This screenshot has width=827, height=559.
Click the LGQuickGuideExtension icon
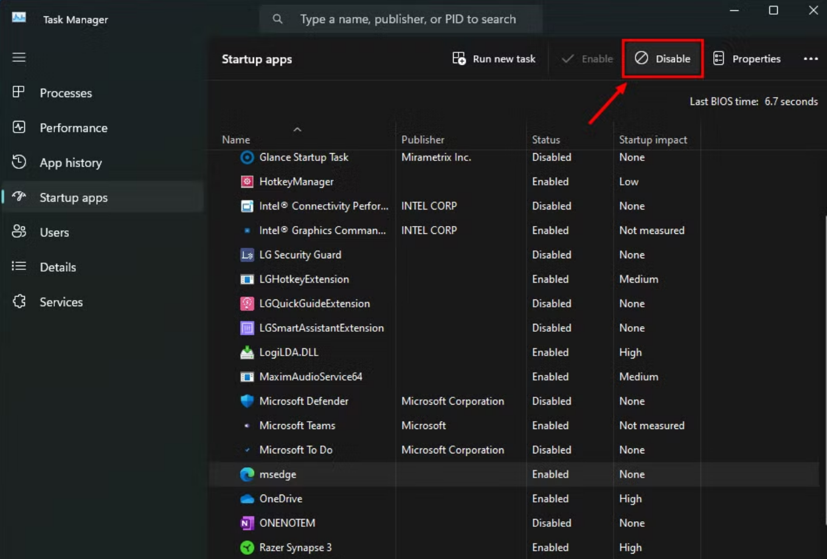(247, 303)
